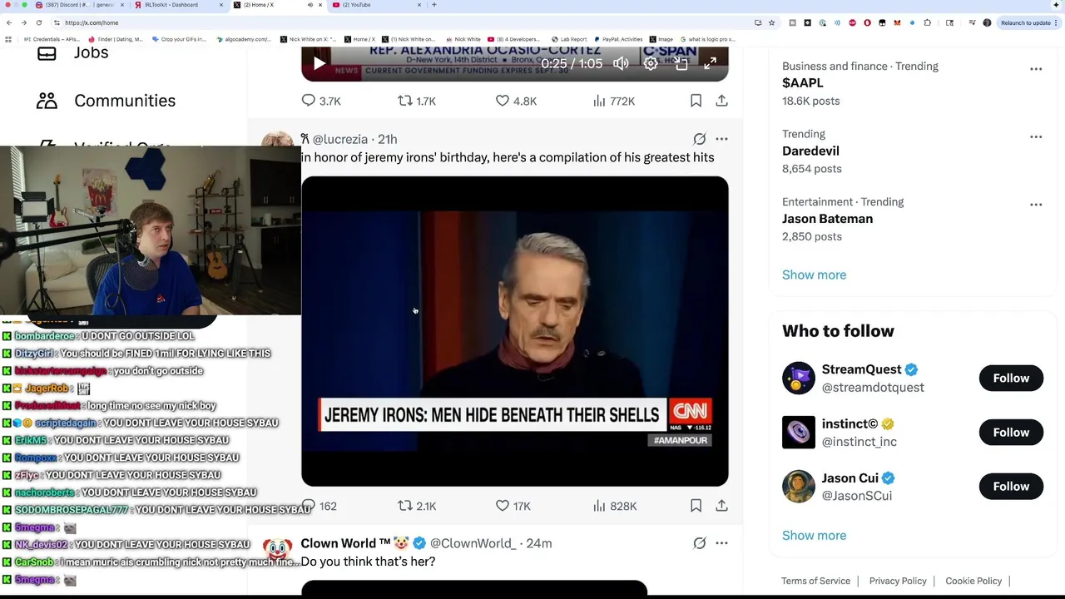Reload the page with the refresh icon
The image size is (1065, 599).
click(38, 22)
